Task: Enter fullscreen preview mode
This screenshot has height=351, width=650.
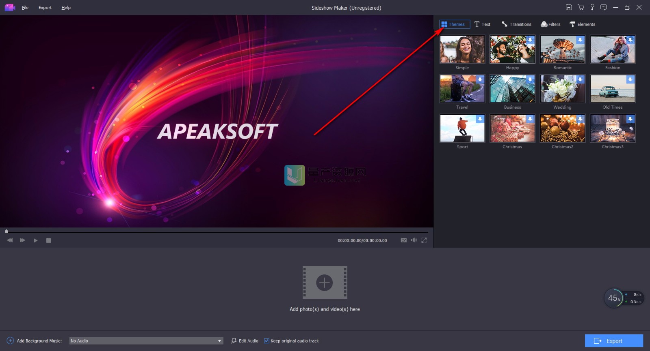Action: tap(424, 240)
